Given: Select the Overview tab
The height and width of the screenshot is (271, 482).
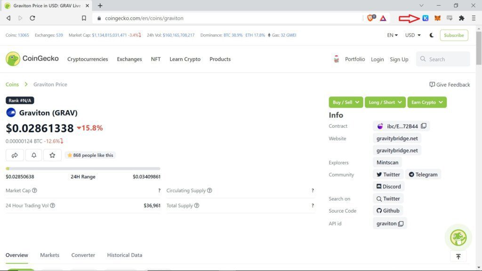Looking at the screenshot, I should 16,255.
